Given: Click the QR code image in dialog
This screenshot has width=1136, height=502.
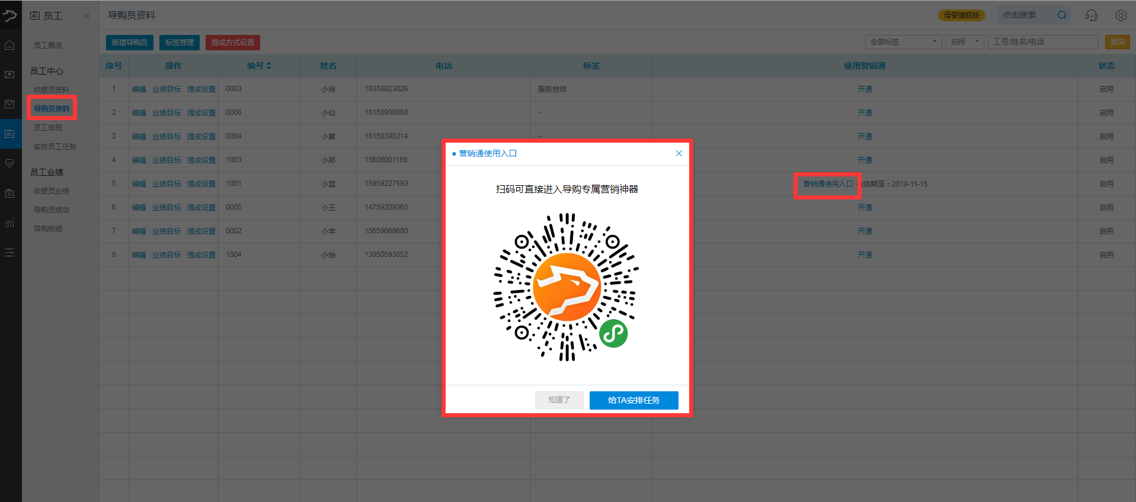Looking at the screenshot, I should tap(567, 287).
